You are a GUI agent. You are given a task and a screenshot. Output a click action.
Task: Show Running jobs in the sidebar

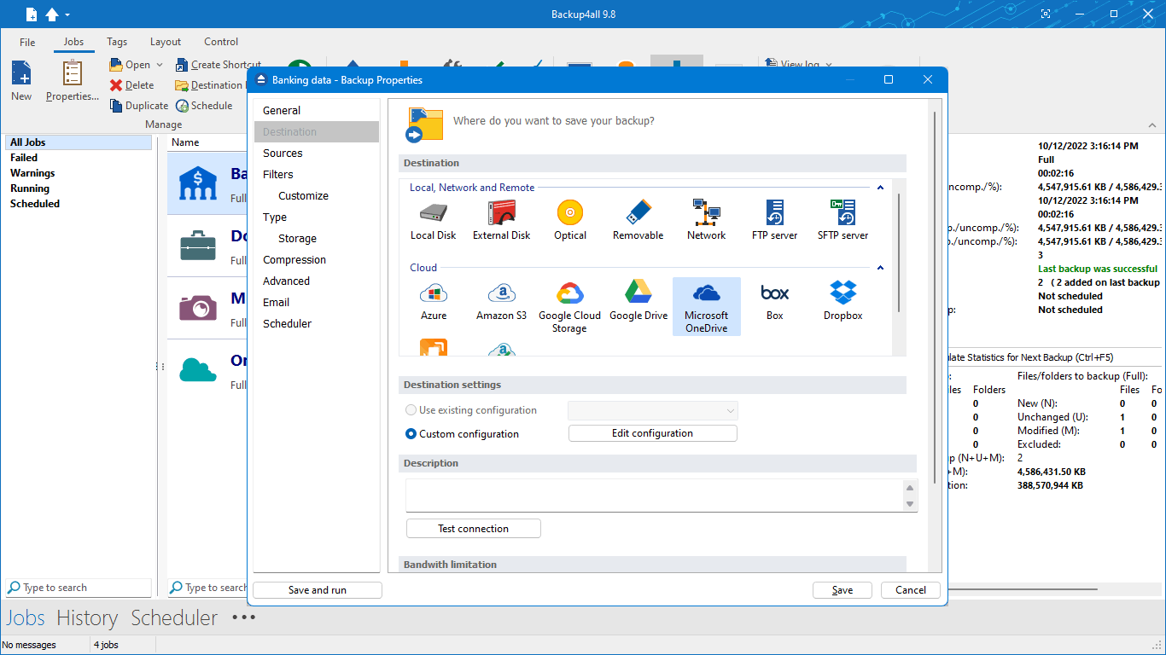pyautogui.click(x=30, y=188)
